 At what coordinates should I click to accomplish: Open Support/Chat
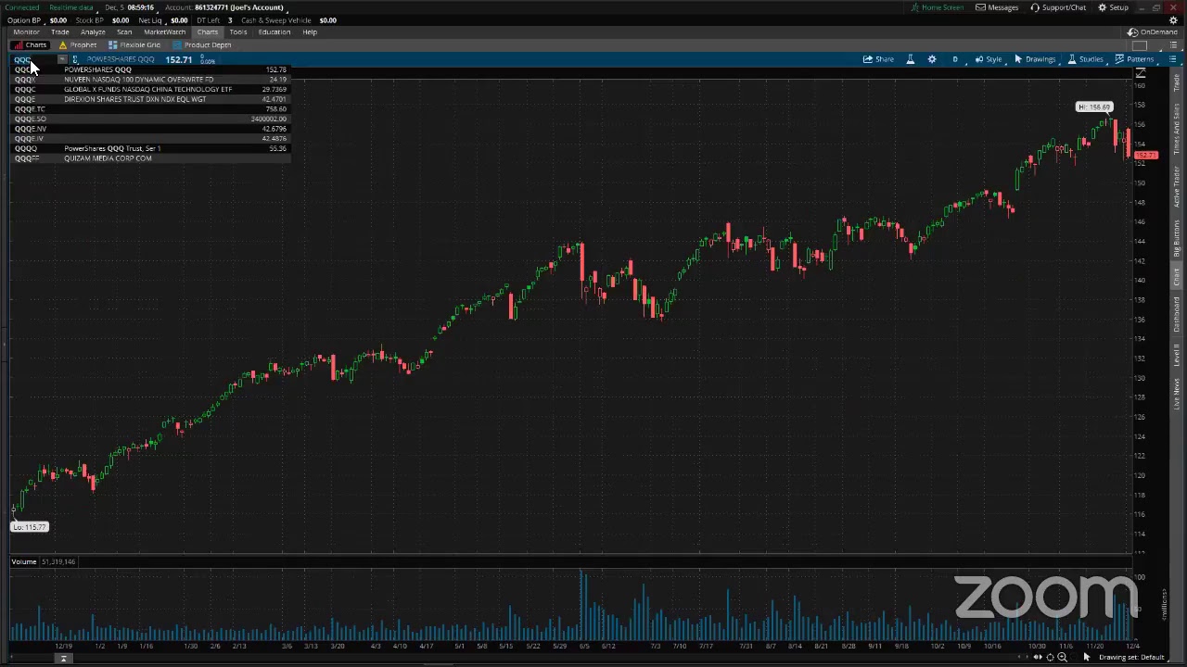coord(1058,7)
